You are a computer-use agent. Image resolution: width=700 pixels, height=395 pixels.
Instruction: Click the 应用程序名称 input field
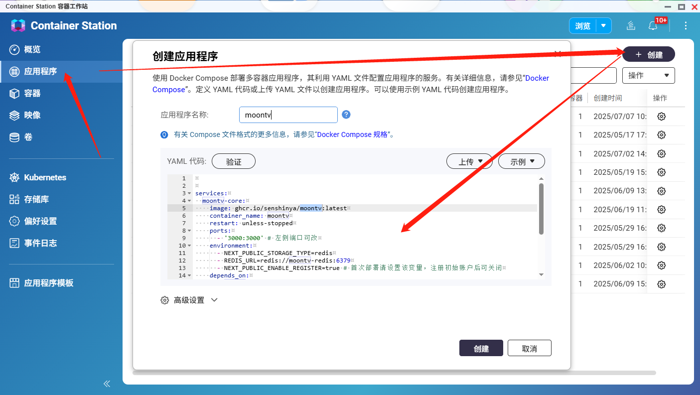pos(288,115)
